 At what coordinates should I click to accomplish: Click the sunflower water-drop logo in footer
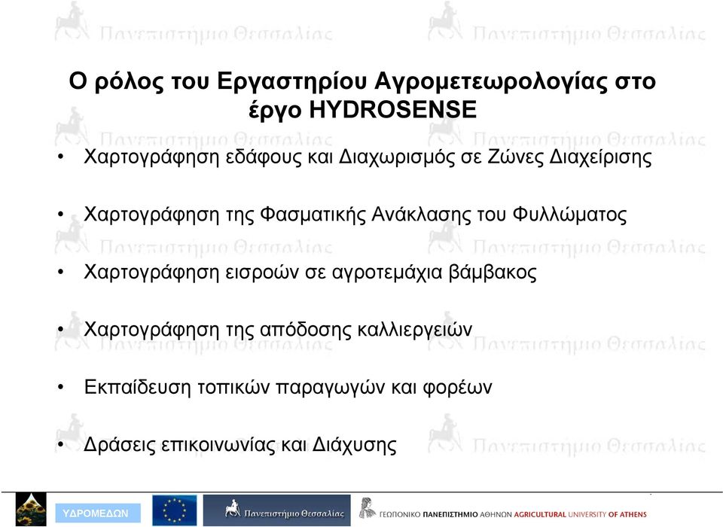[x=31, y=510]
